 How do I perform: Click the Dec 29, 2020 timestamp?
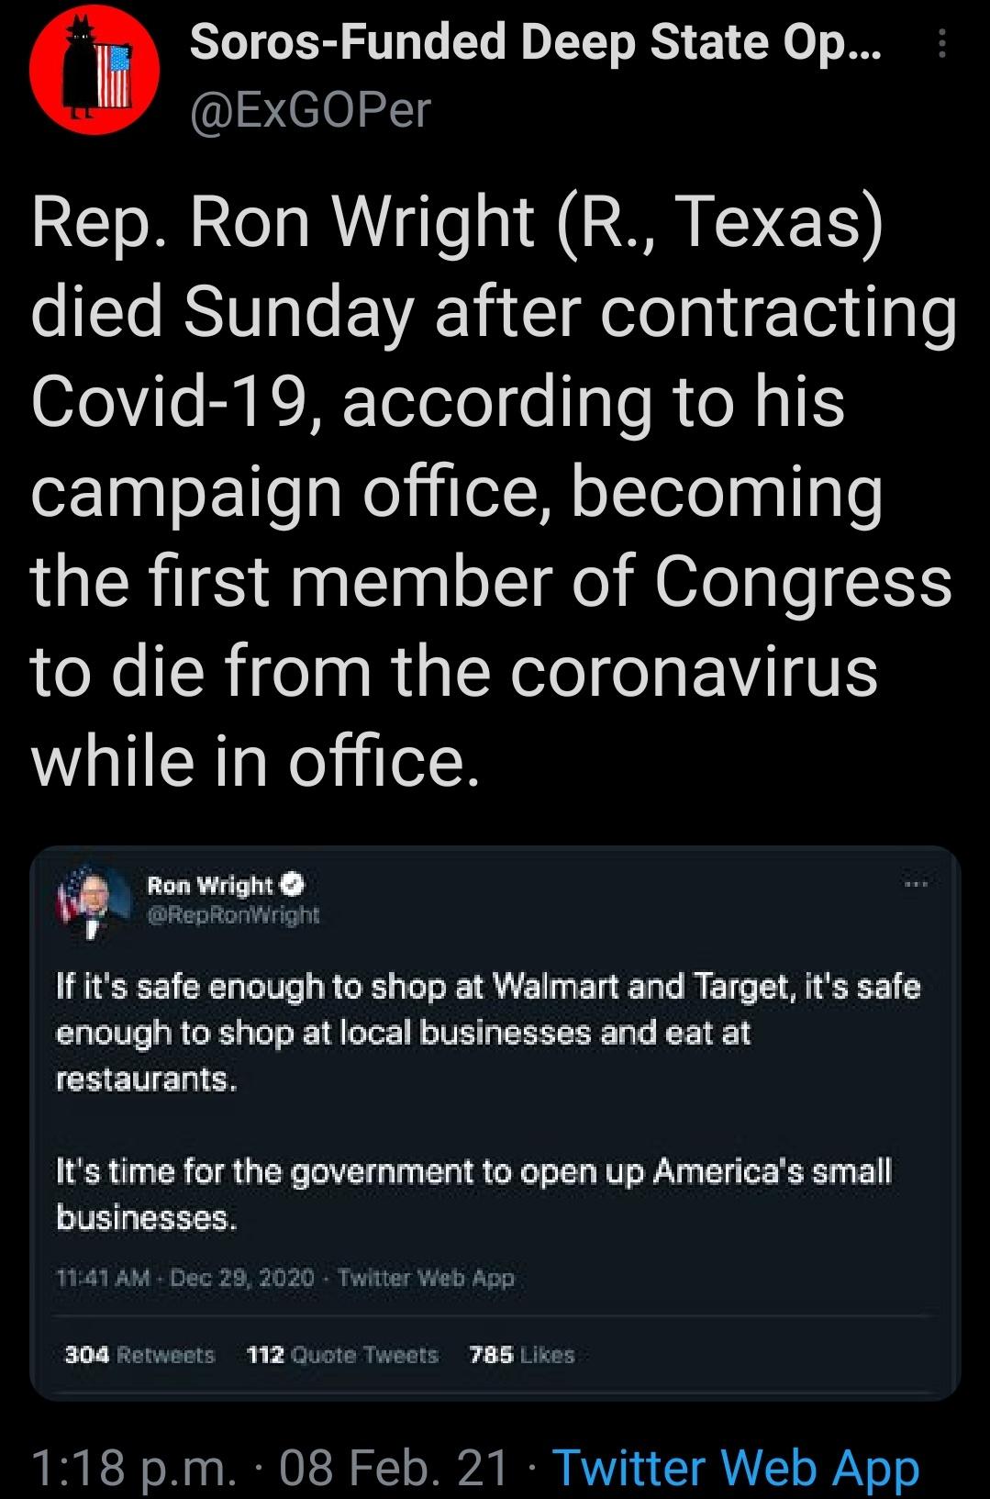[242, 1278]
